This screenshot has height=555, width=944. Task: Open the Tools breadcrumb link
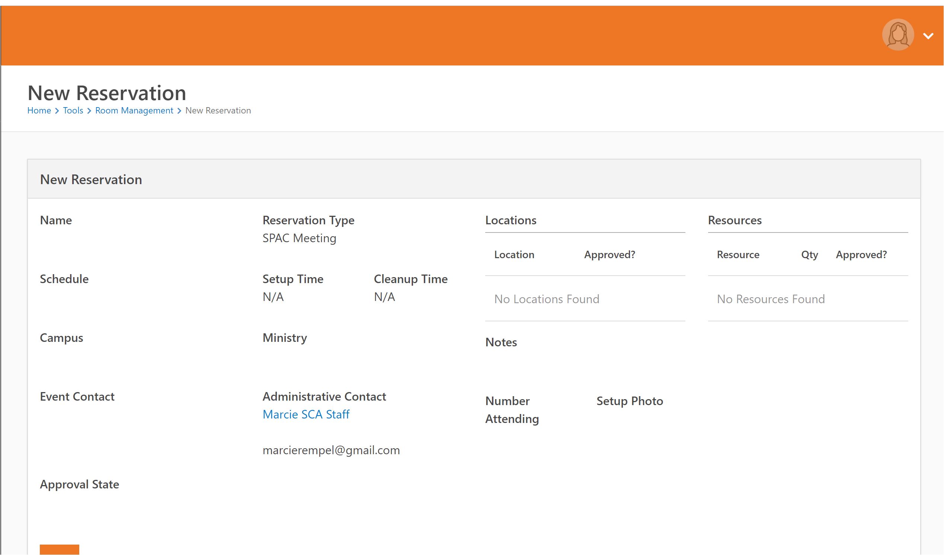(73, 110)
